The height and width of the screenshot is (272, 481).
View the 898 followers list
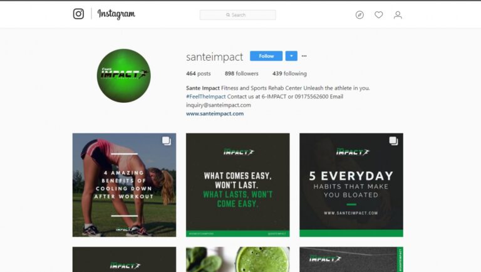coord(241,73)
